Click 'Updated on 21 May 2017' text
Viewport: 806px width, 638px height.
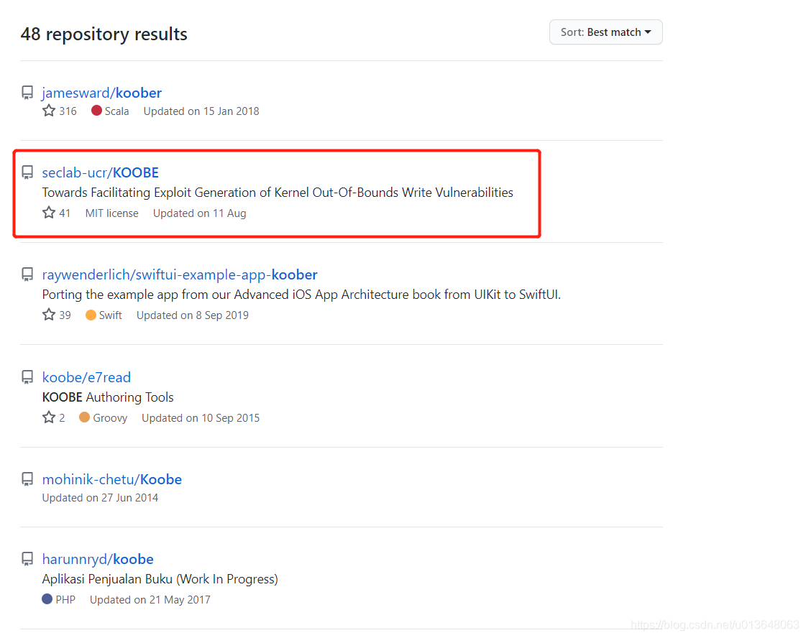coord(150,600)
